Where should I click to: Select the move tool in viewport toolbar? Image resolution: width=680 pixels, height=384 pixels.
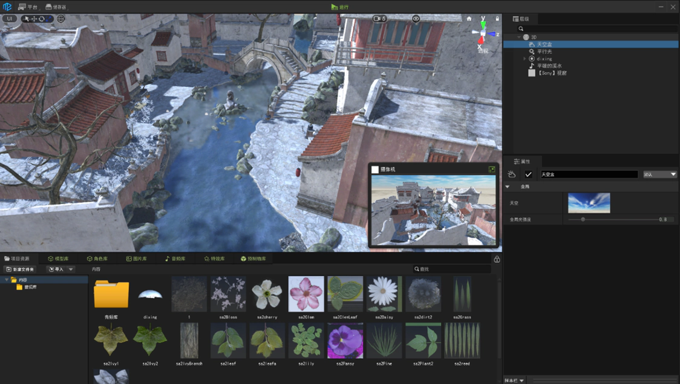tap(33, 19)
